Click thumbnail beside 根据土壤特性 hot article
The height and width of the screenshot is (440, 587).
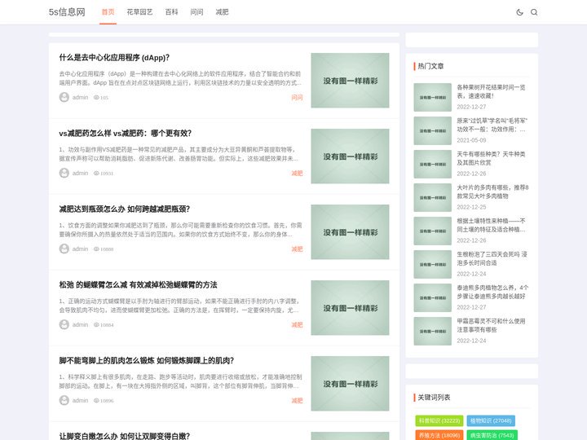(x=432, y=231)
